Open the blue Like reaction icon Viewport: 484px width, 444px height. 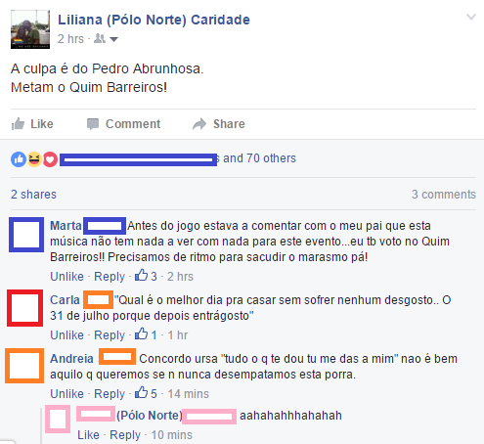19,159
